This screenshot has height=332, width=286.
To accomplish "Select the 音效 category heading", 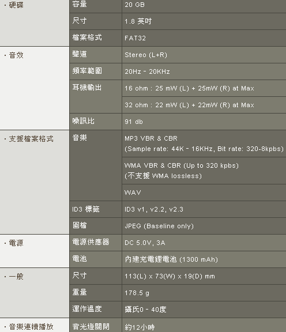I will pyautogui.click(x=16, y=55).
